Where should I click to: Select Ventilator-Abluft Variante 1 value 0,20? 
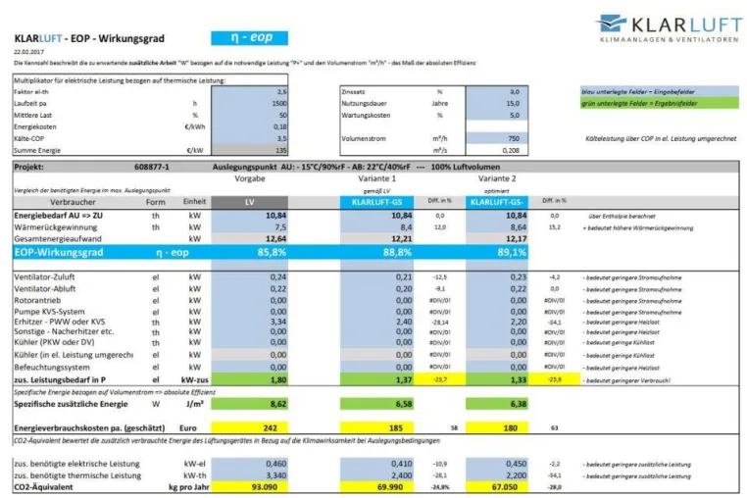[376, 289]
